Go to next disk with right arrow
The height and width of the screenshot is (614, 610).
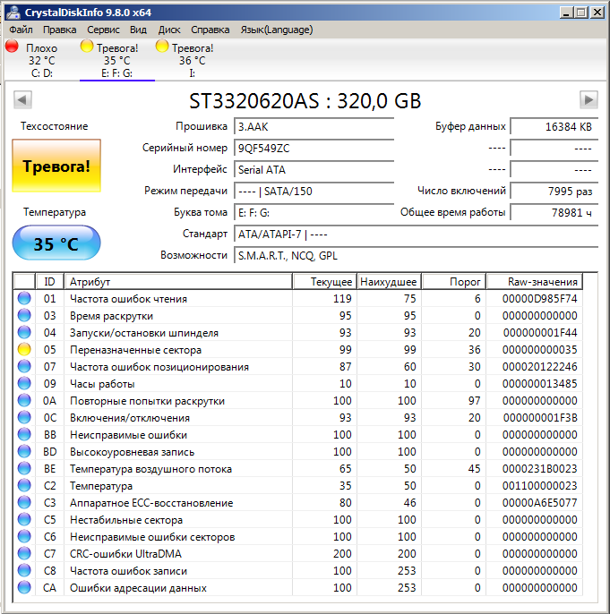[x=589, y=99]
